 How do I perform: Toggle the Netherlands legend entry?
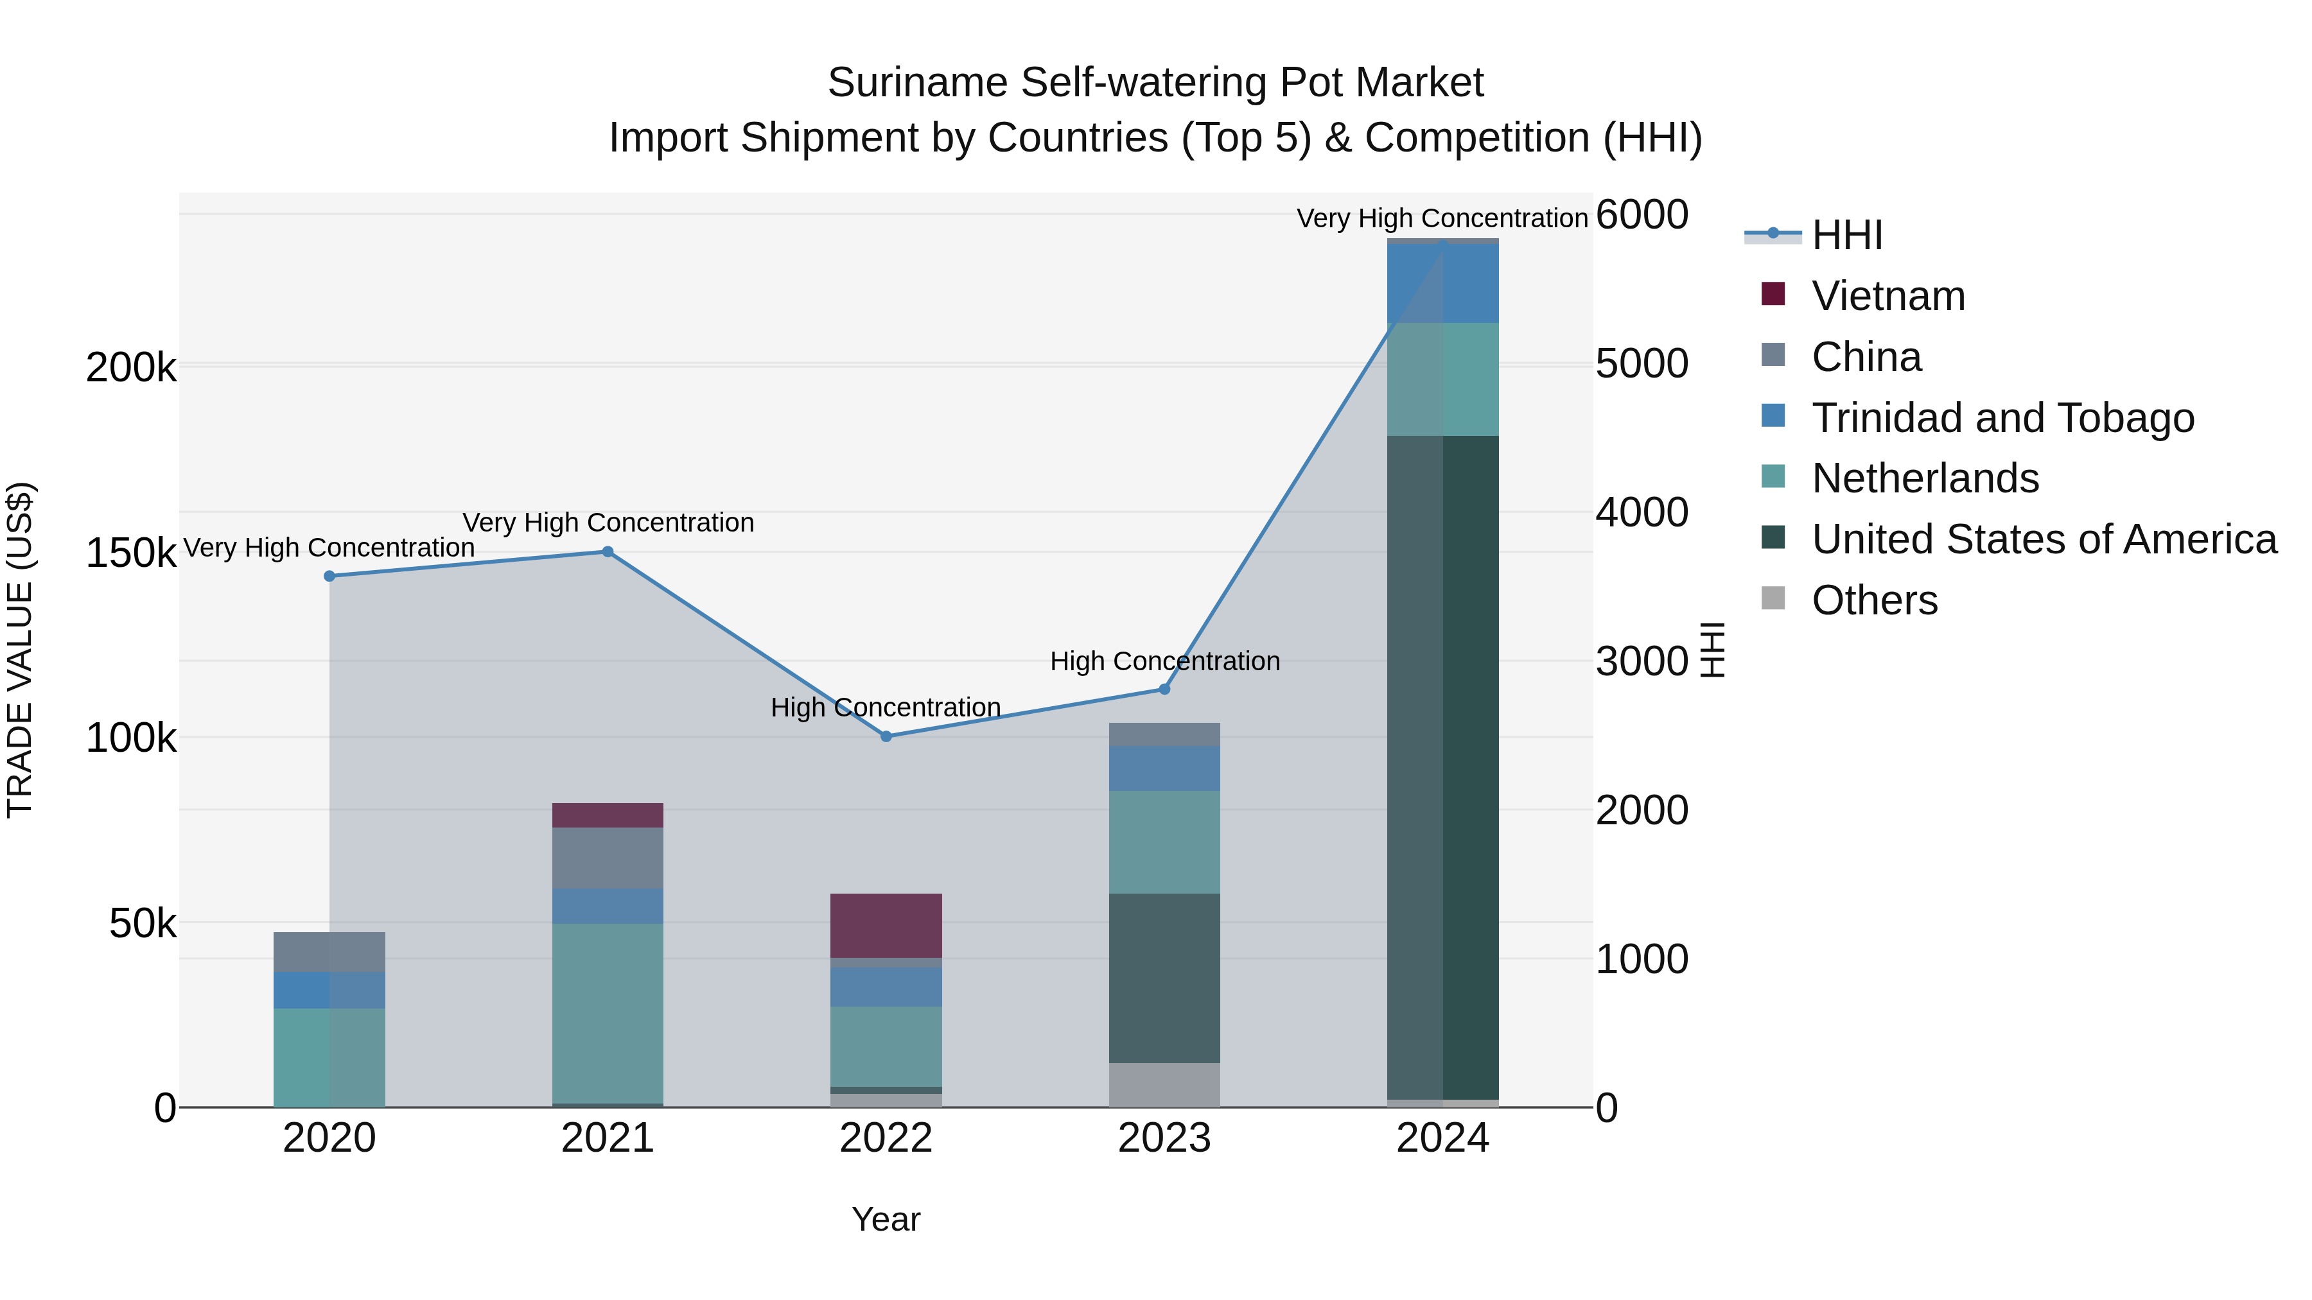point(1900,478)
